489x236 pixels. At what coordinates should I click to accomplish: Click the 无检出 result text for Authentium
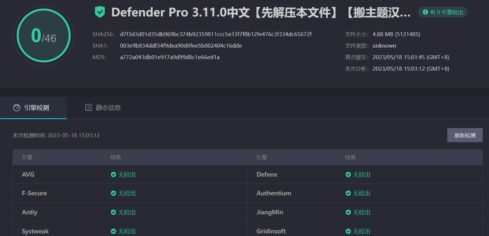click(362, 193)
